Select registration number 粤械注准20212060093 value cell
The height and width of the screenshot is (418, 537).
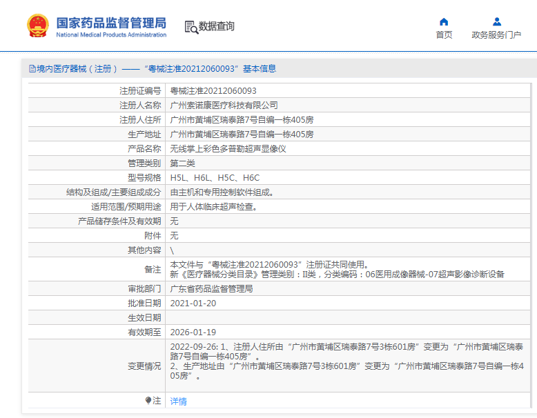pos(213,91)
